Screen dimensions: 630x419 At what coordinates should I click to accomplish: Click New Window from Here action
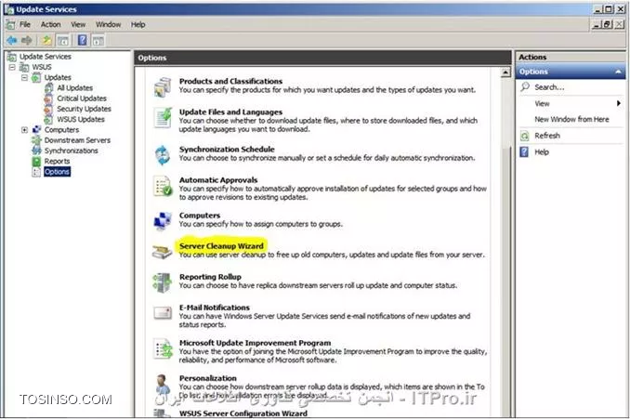[x=571, y=119]
